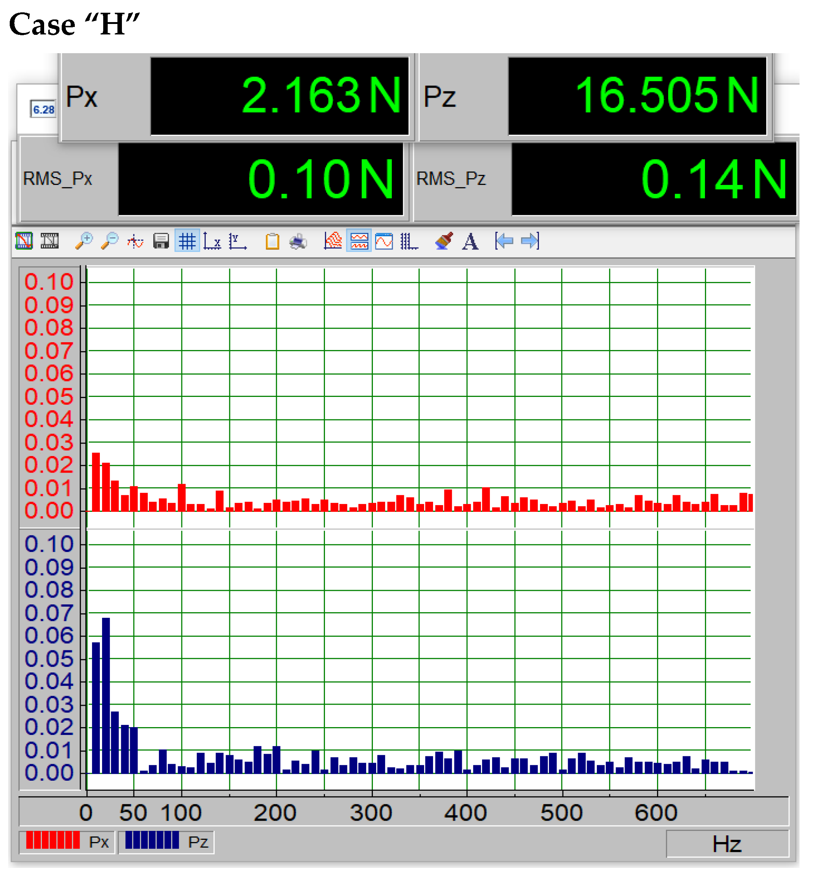Print the graph using printer icon
The image size is (813, 881).
[298, 241]
